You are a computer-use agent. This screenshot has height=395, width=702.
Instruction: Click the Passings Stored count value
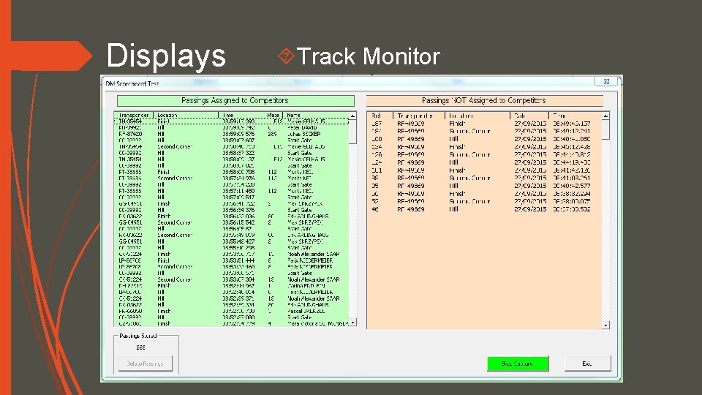tap(140, 347)
